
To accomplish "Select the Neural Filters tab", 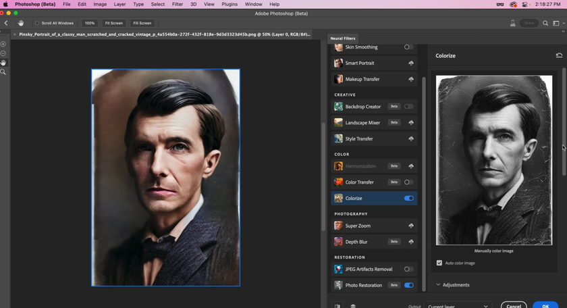I will pos(343,38).
